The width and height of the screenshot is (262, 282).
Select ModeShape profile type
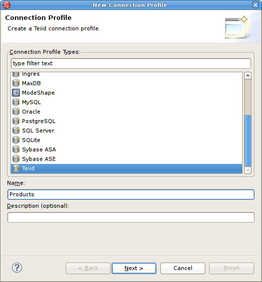tap(127, 93)
